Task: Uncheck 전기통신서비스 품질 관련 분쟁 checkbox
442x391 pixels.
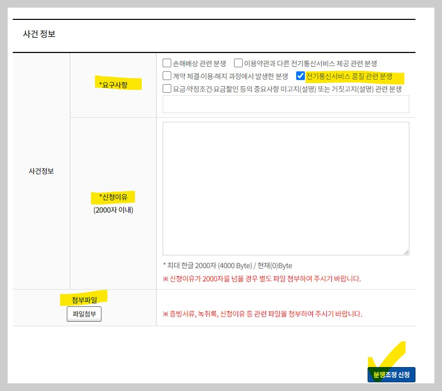Action: [300, 76]
